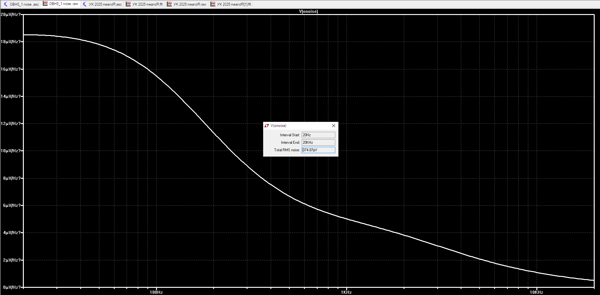Open the УК 2025 meandR[1].fft tab
The image size is (600, 295).
[231, 4]
